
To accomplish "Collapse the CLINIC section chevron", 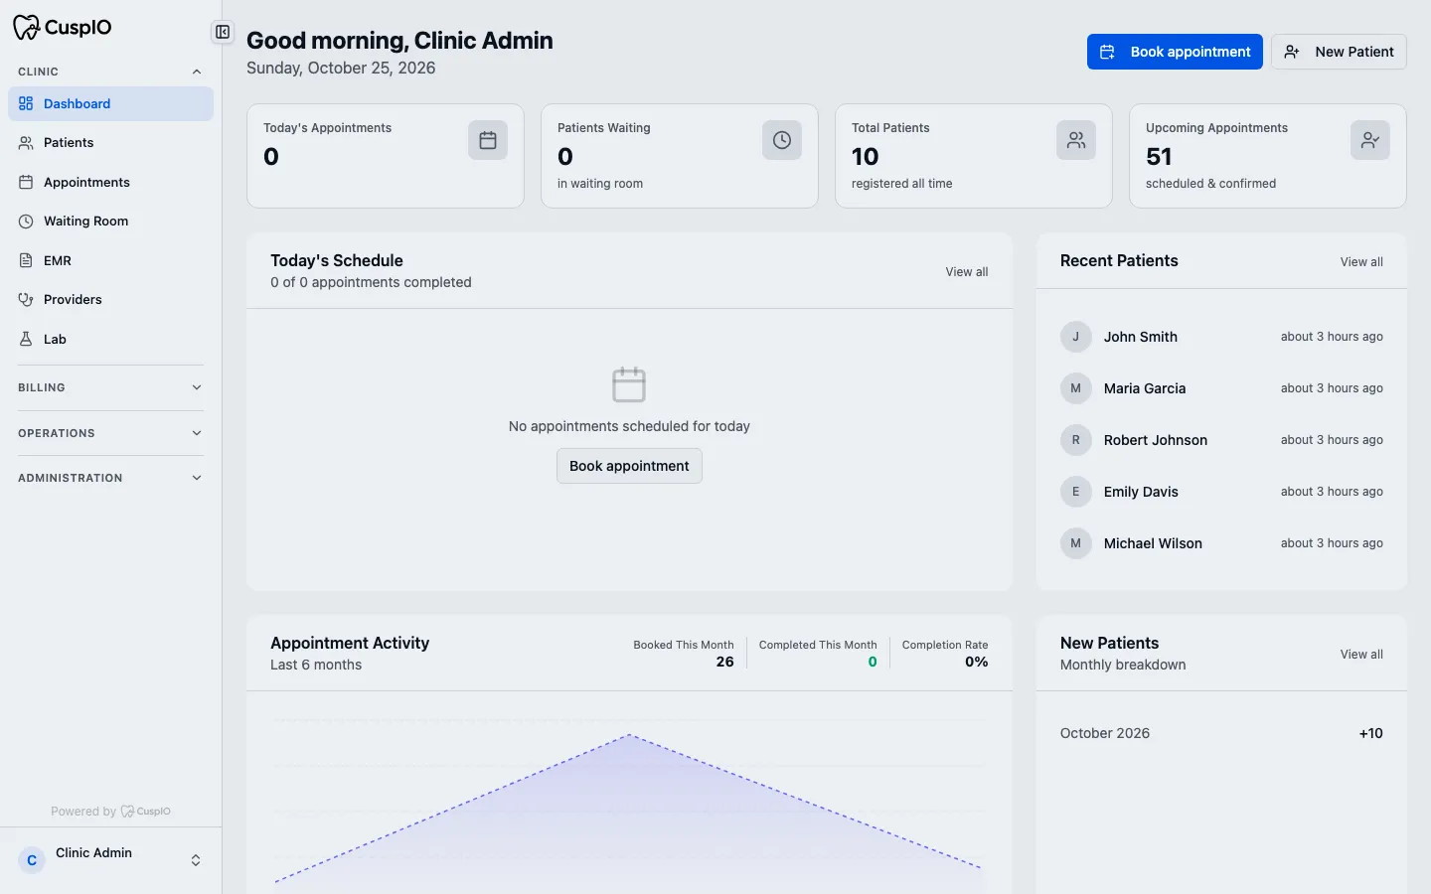I will tap(197, 72).
